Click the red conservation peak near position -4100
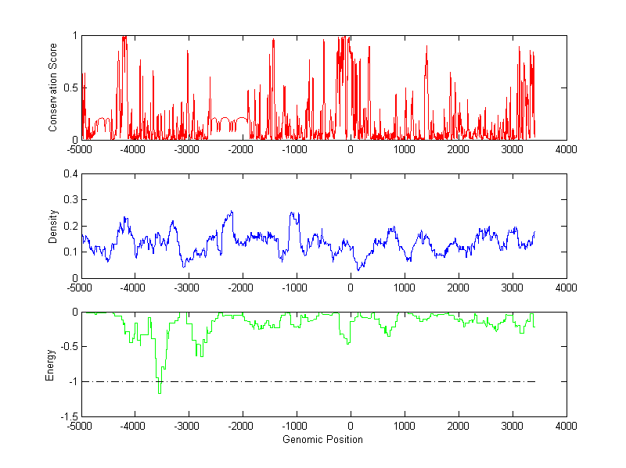 click(x=124, y=38)
